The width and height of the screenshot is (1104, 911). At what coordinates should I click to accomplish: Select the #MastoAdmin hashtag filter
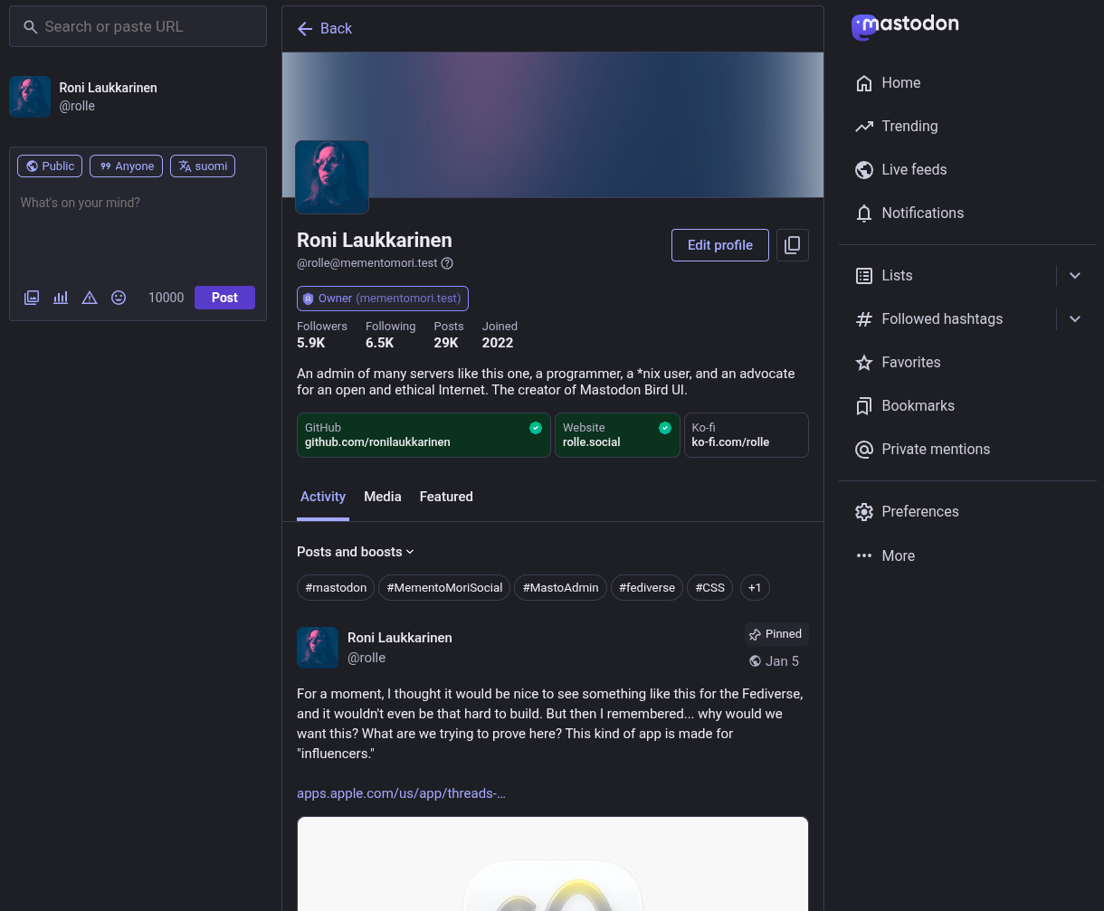560,588
